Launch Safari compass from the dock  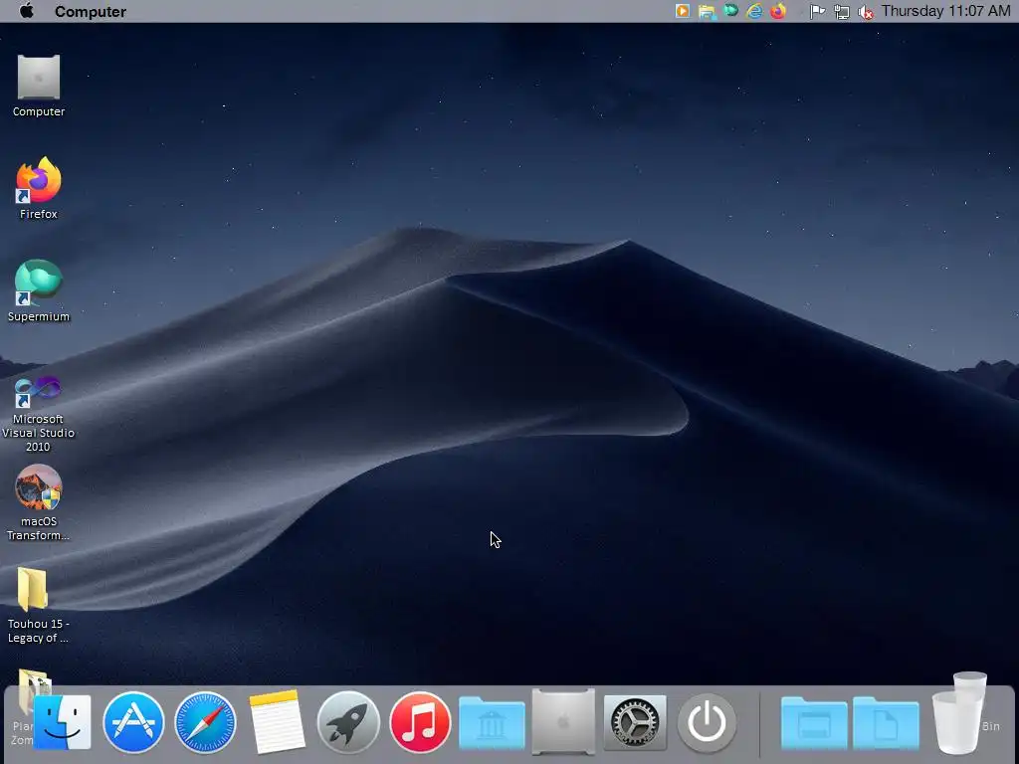click(205, 722)
